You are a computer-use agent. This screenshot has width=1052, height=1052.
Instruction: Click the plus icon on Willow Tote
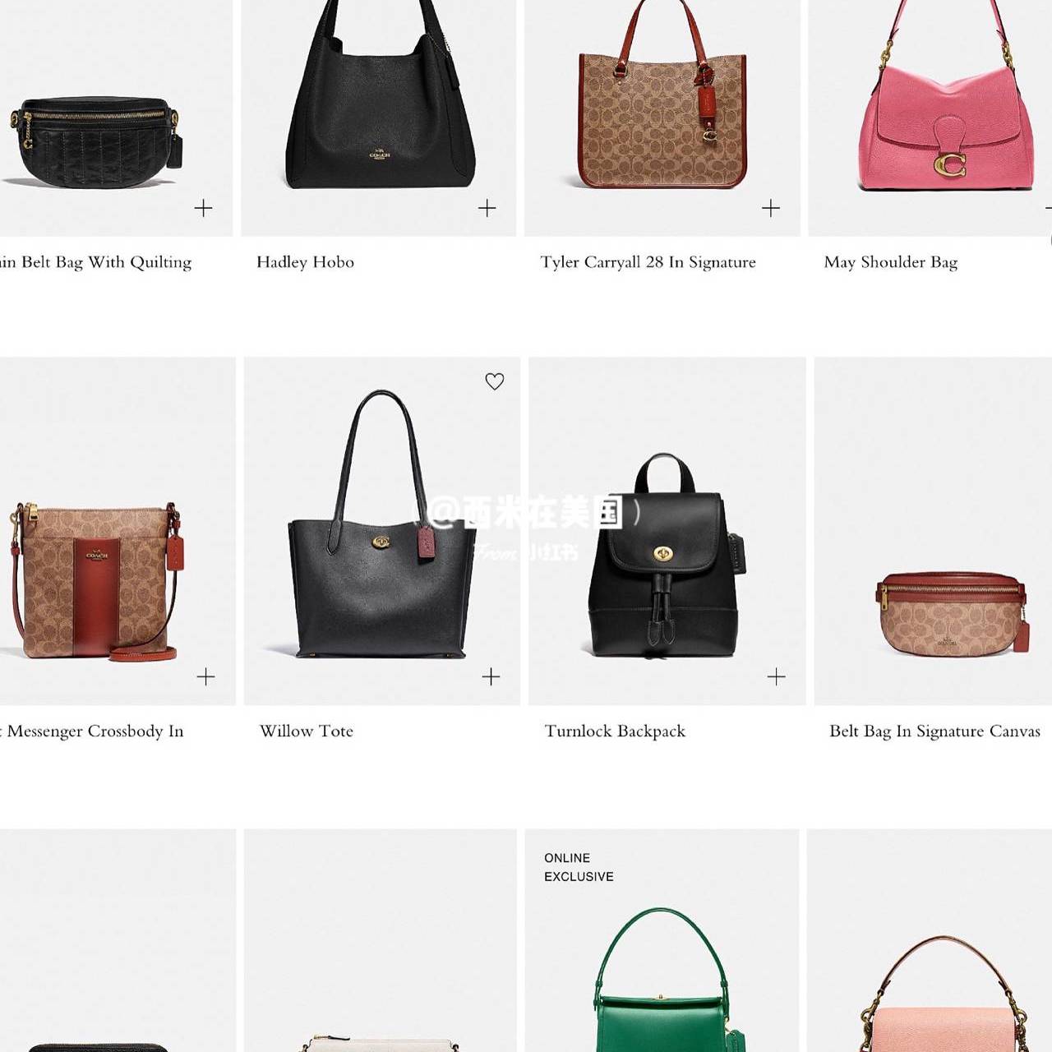click(491, 676)
